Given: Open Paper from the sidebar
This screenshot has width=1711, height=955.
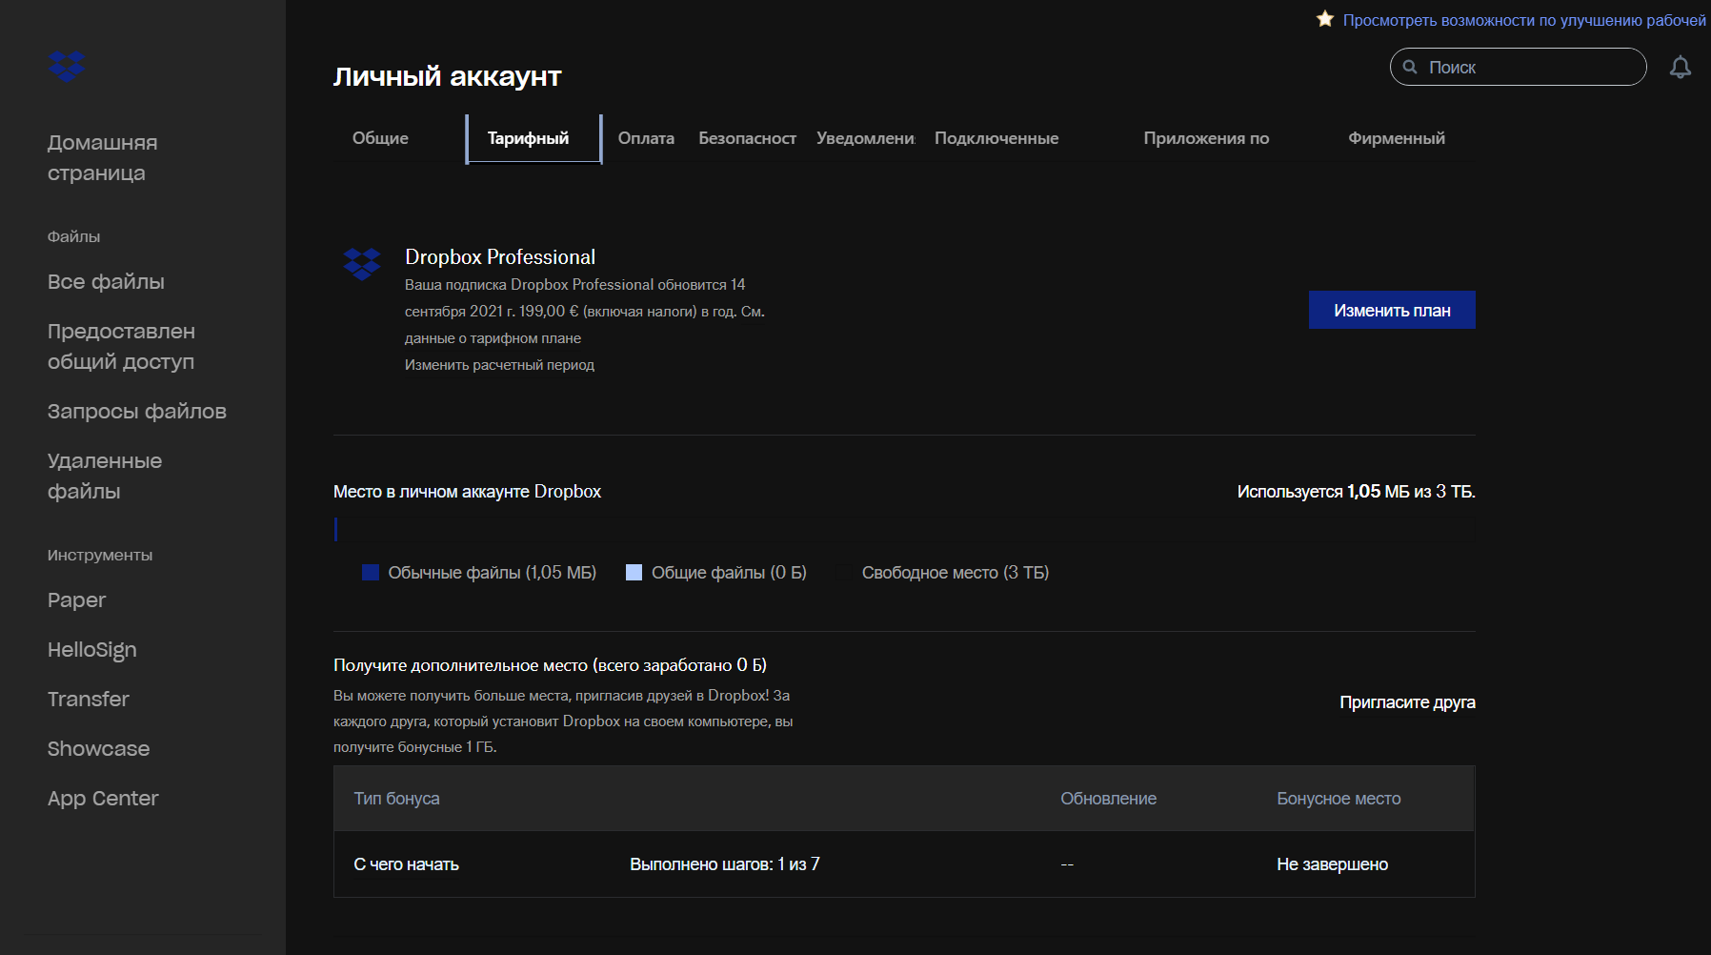Looking at the screenshot, I should (x=76, y=600).
